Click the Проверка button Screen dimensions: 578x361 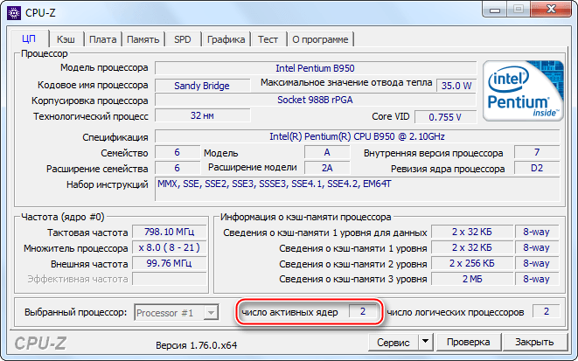pyautogui.click(x=468, y=343)
